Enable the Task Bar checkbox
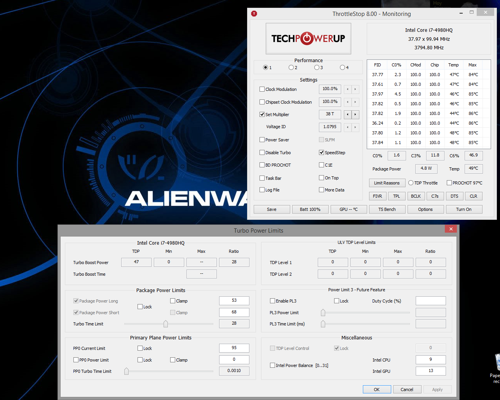The image size is (500, 400). pos(262,178)
